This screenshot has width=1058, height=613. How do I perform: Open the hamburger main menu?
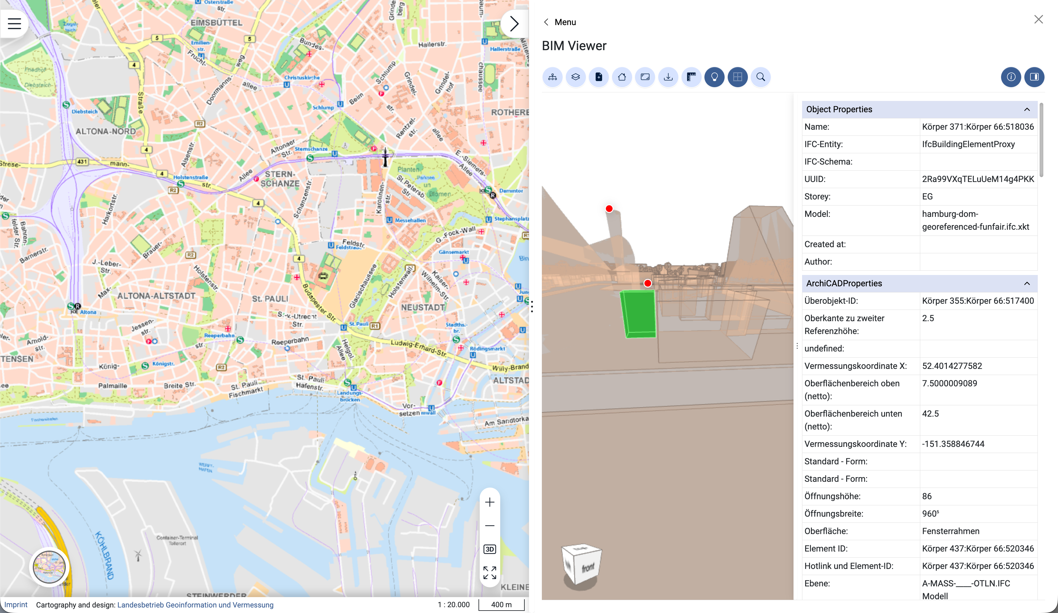[x=14, y=24]
